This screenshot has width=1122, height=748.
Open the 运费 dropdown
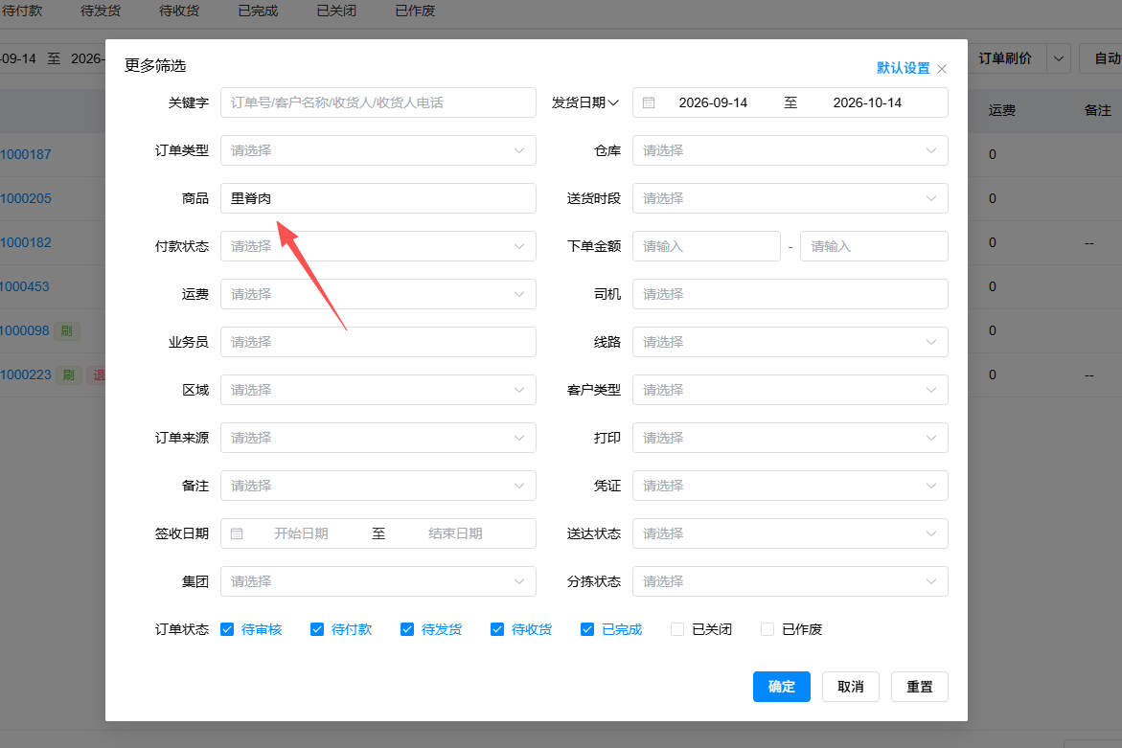pos(378,295)
